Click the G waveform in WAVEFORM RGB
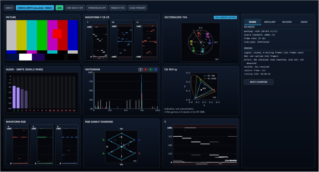 pos(45,146)
